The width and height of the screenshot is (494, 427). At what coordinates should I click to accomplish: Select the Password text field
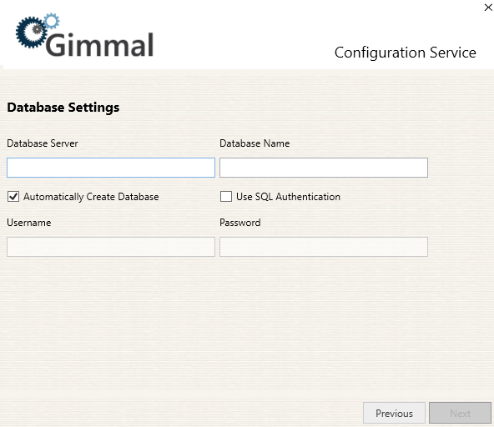pyautogui.click(x=324, y=247)
